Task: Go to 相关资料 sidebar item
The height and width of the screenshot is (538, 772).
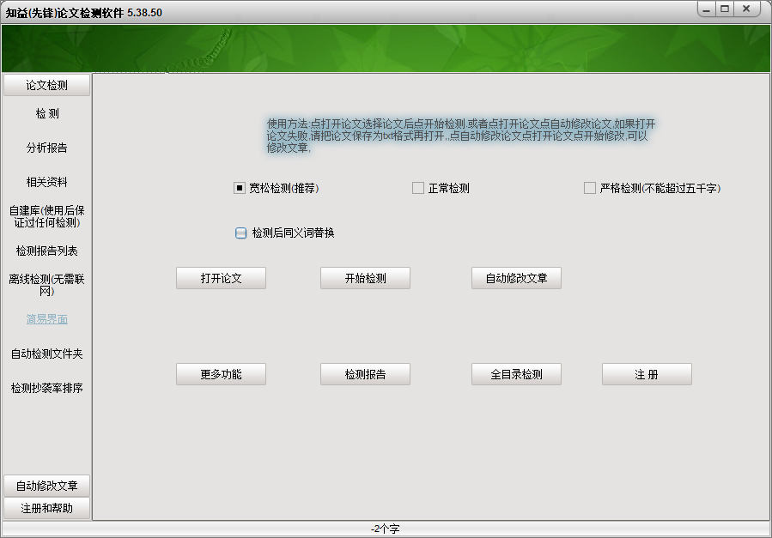Action: pyautogui.click(x=46, y=182)
